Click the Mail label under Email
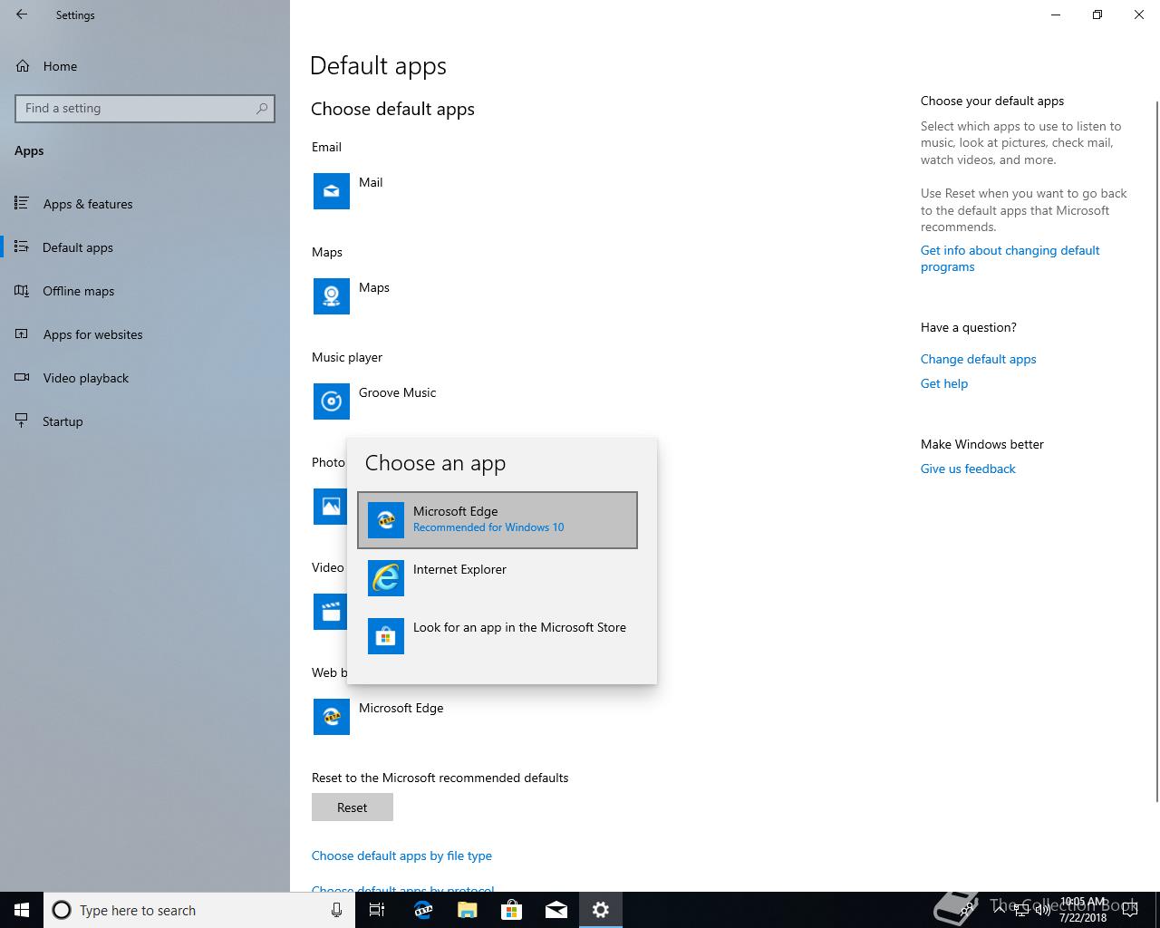This screenshot has width=1160, height=928. click(x=371, y=182)
